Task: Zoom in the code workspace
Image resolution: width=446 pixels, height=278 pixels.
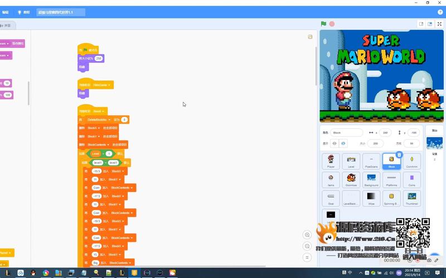Action: tap(307, 235)
